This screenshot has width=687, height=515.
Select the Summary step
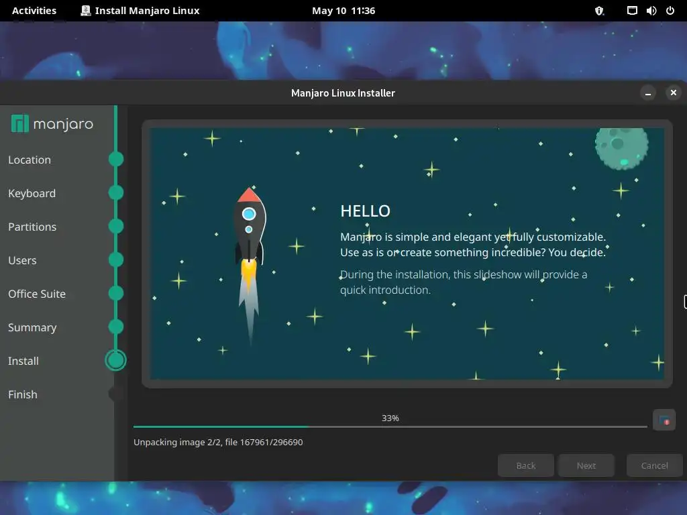pyautogui.click(x=32, y=327)
